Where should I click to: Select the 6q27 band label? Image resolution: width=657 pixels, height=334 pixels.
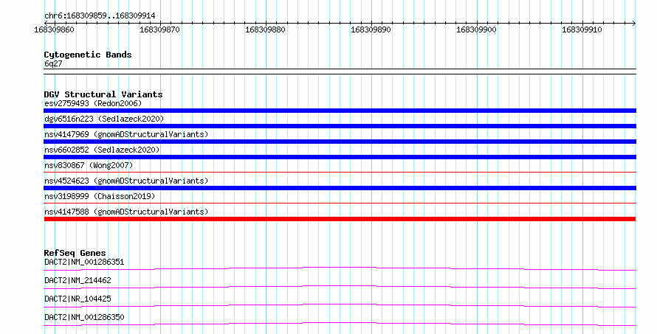click(53, 63)
